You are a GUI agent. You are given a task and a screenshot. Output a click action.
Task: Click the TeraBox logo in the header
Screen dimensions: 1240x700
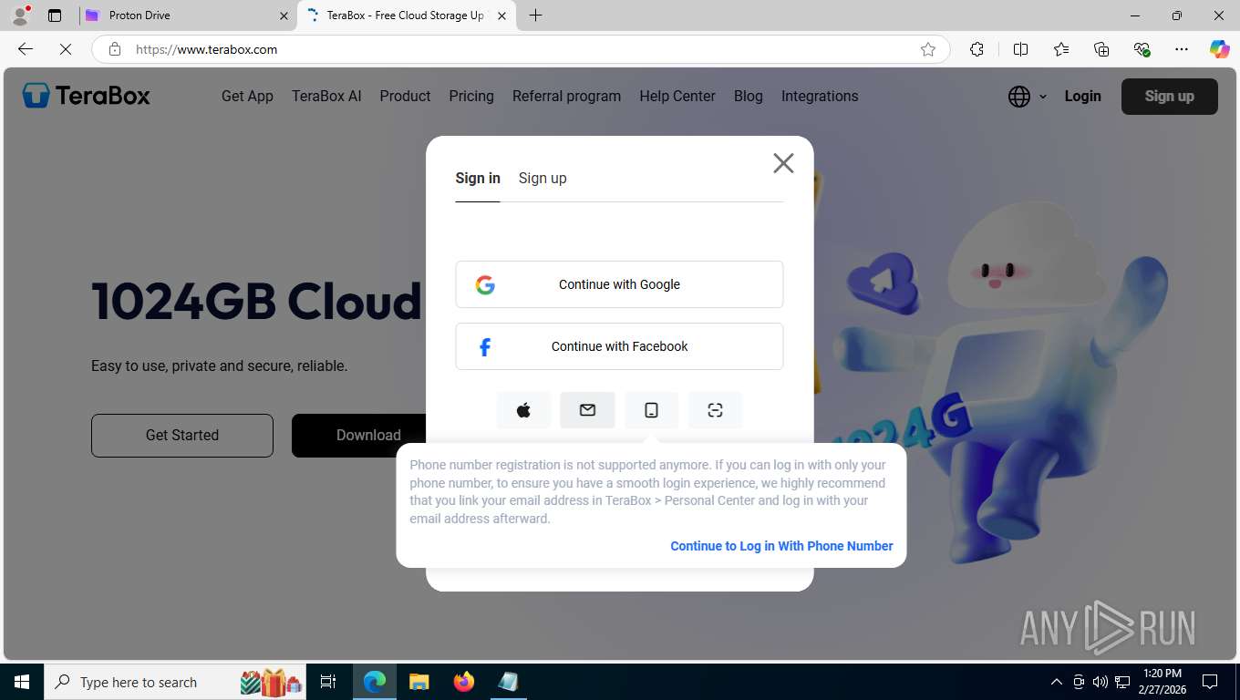(87, 96)
